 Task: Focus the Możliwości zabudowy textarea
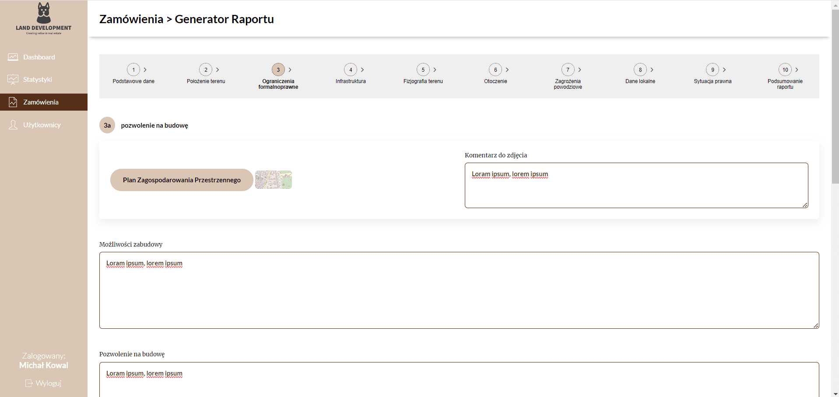(459, 290)
